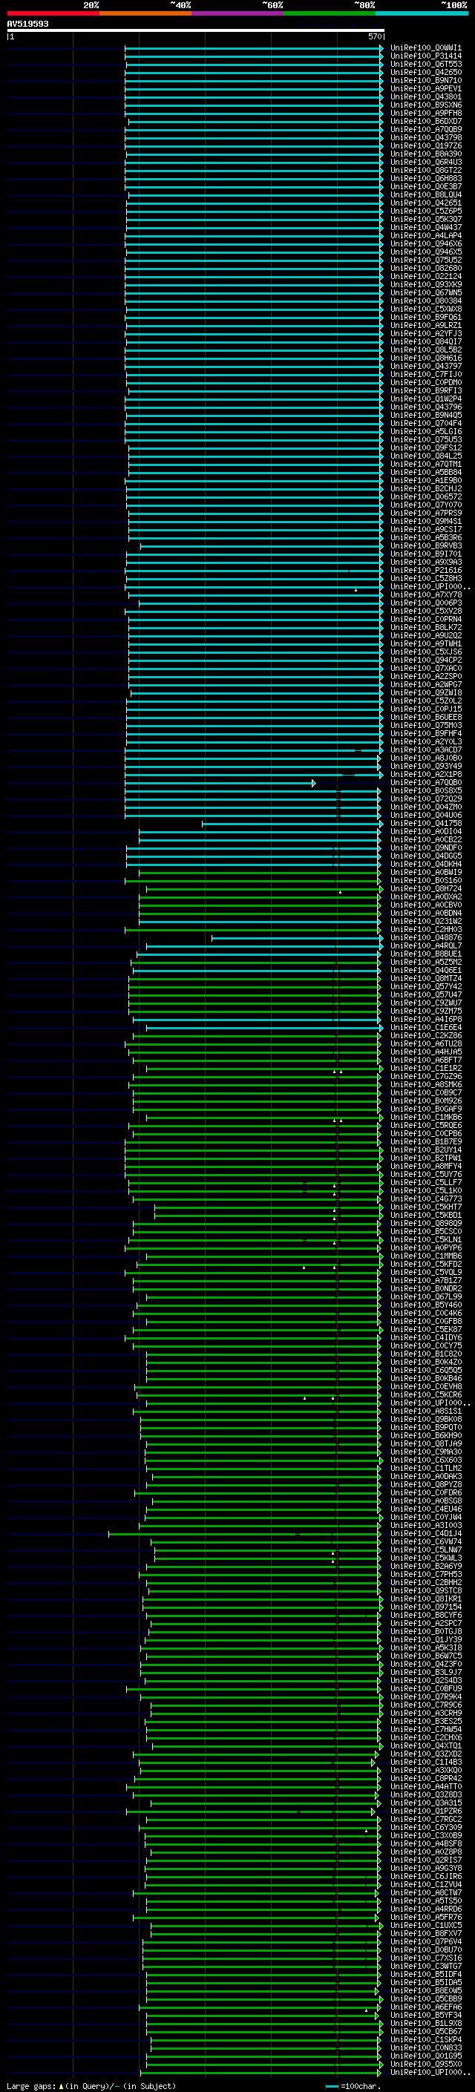
Task: Choose hit UniRef100_A4RQL7
Action: [x=426, y=946]
